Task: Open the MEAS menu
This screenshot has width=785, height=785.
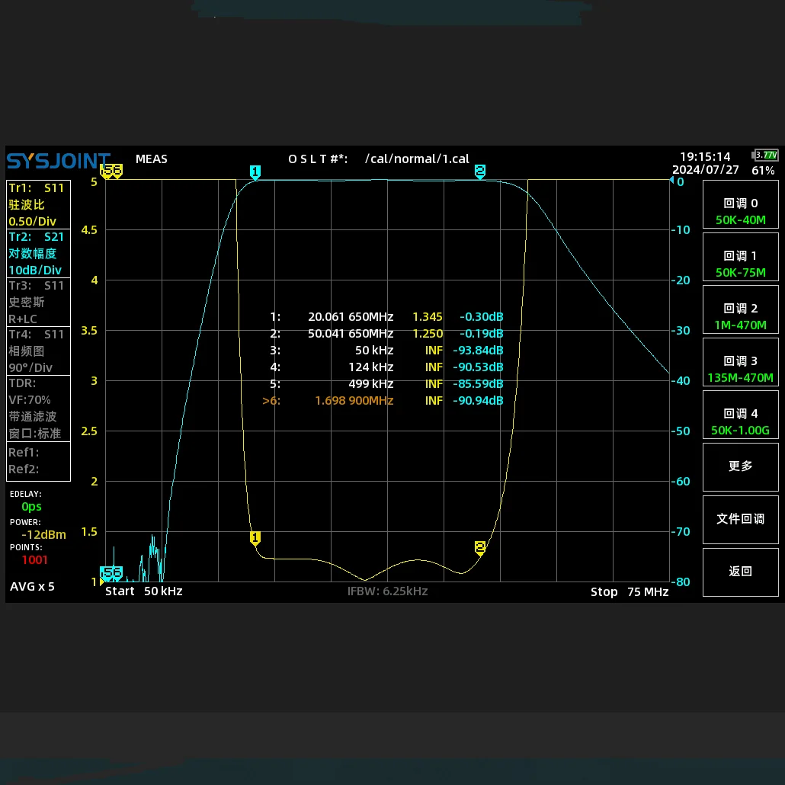Action: [x=151, y=159]
